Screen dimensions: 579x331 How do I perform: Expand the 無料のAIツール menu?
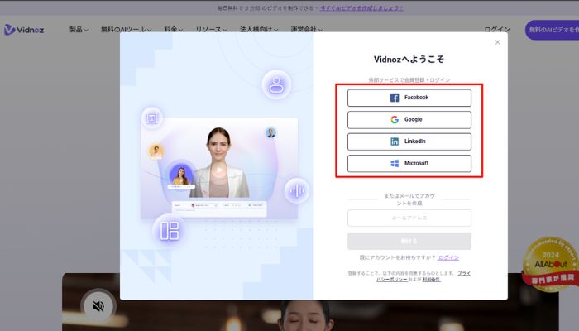click(127, 29)
